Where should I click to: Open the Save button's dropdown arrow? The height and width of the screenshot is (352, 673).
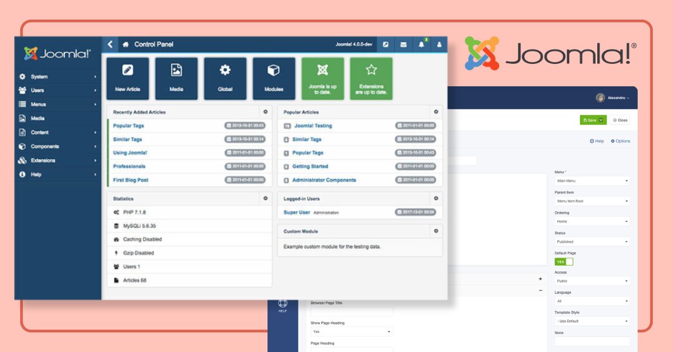click(x=602, y=120)
